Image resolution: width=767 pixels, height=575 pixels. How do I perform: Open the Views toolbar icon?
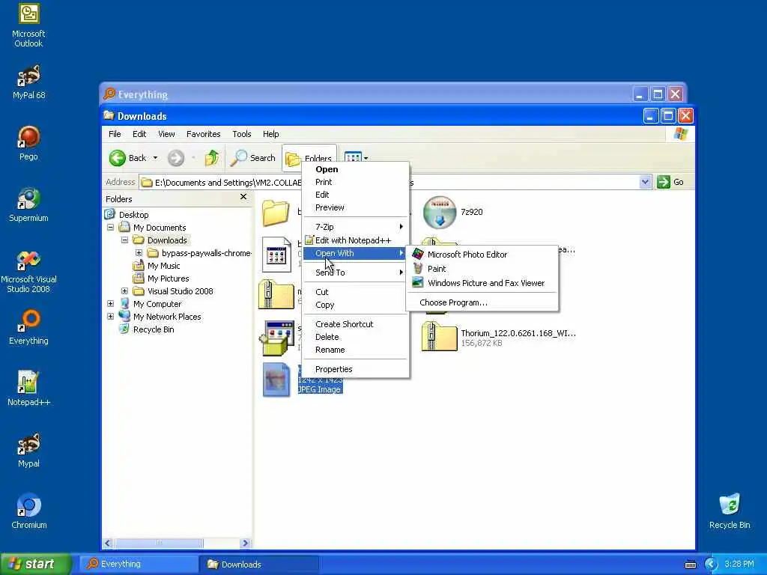tap(356, 157)
